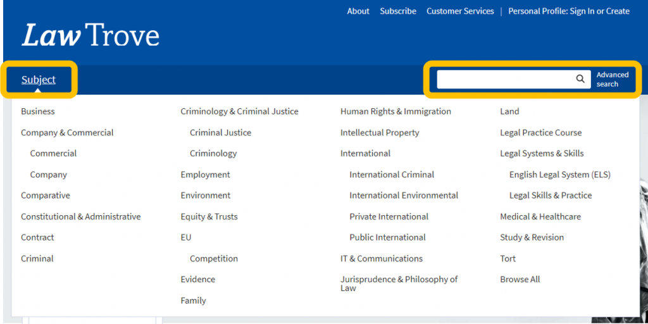Go to Customer Services
Screen dimensions: 648x324
coord(460,11)
